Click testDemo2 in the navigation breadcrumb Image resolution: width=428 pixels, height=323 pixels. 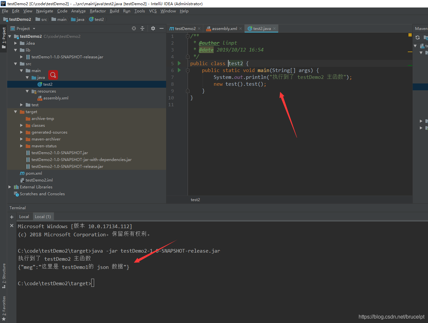17,20
